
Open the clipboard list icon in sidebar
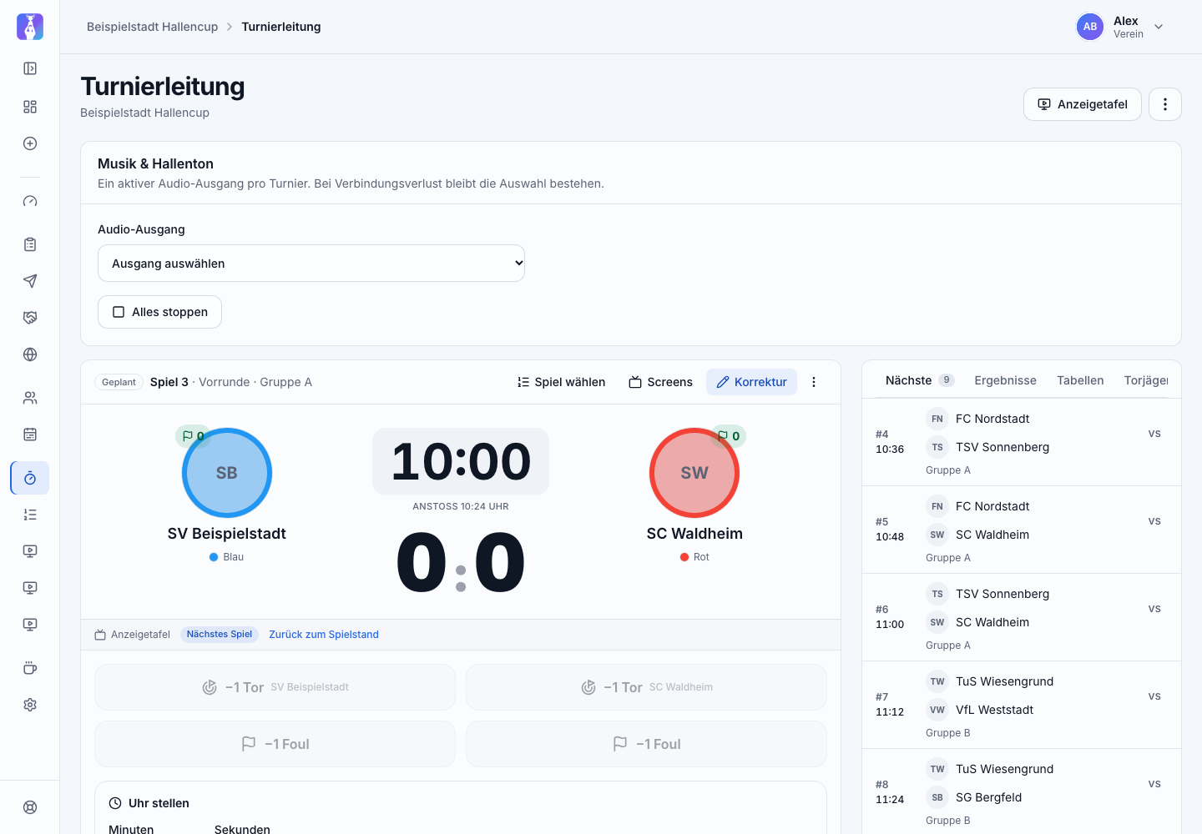point(30,244)
